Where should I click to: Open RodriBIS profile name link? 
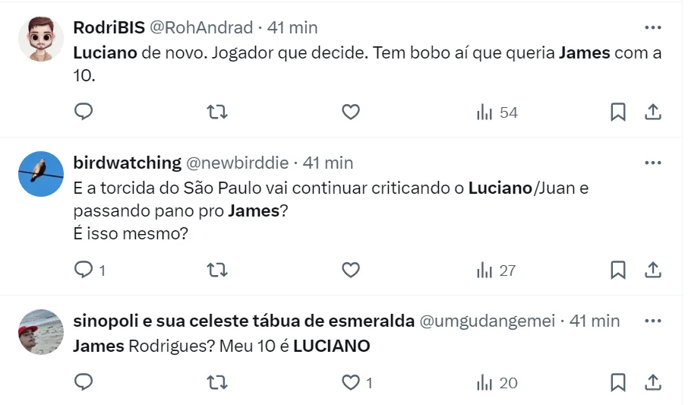pos(108,27)
